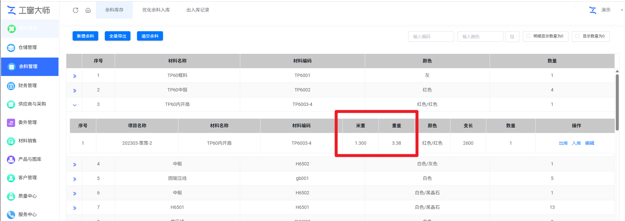Image resolution: width=625 pixels, height=221 pixels.
Task: Collapse row 3 TP60内开扇 details
Action: click(x=75, y=105)
